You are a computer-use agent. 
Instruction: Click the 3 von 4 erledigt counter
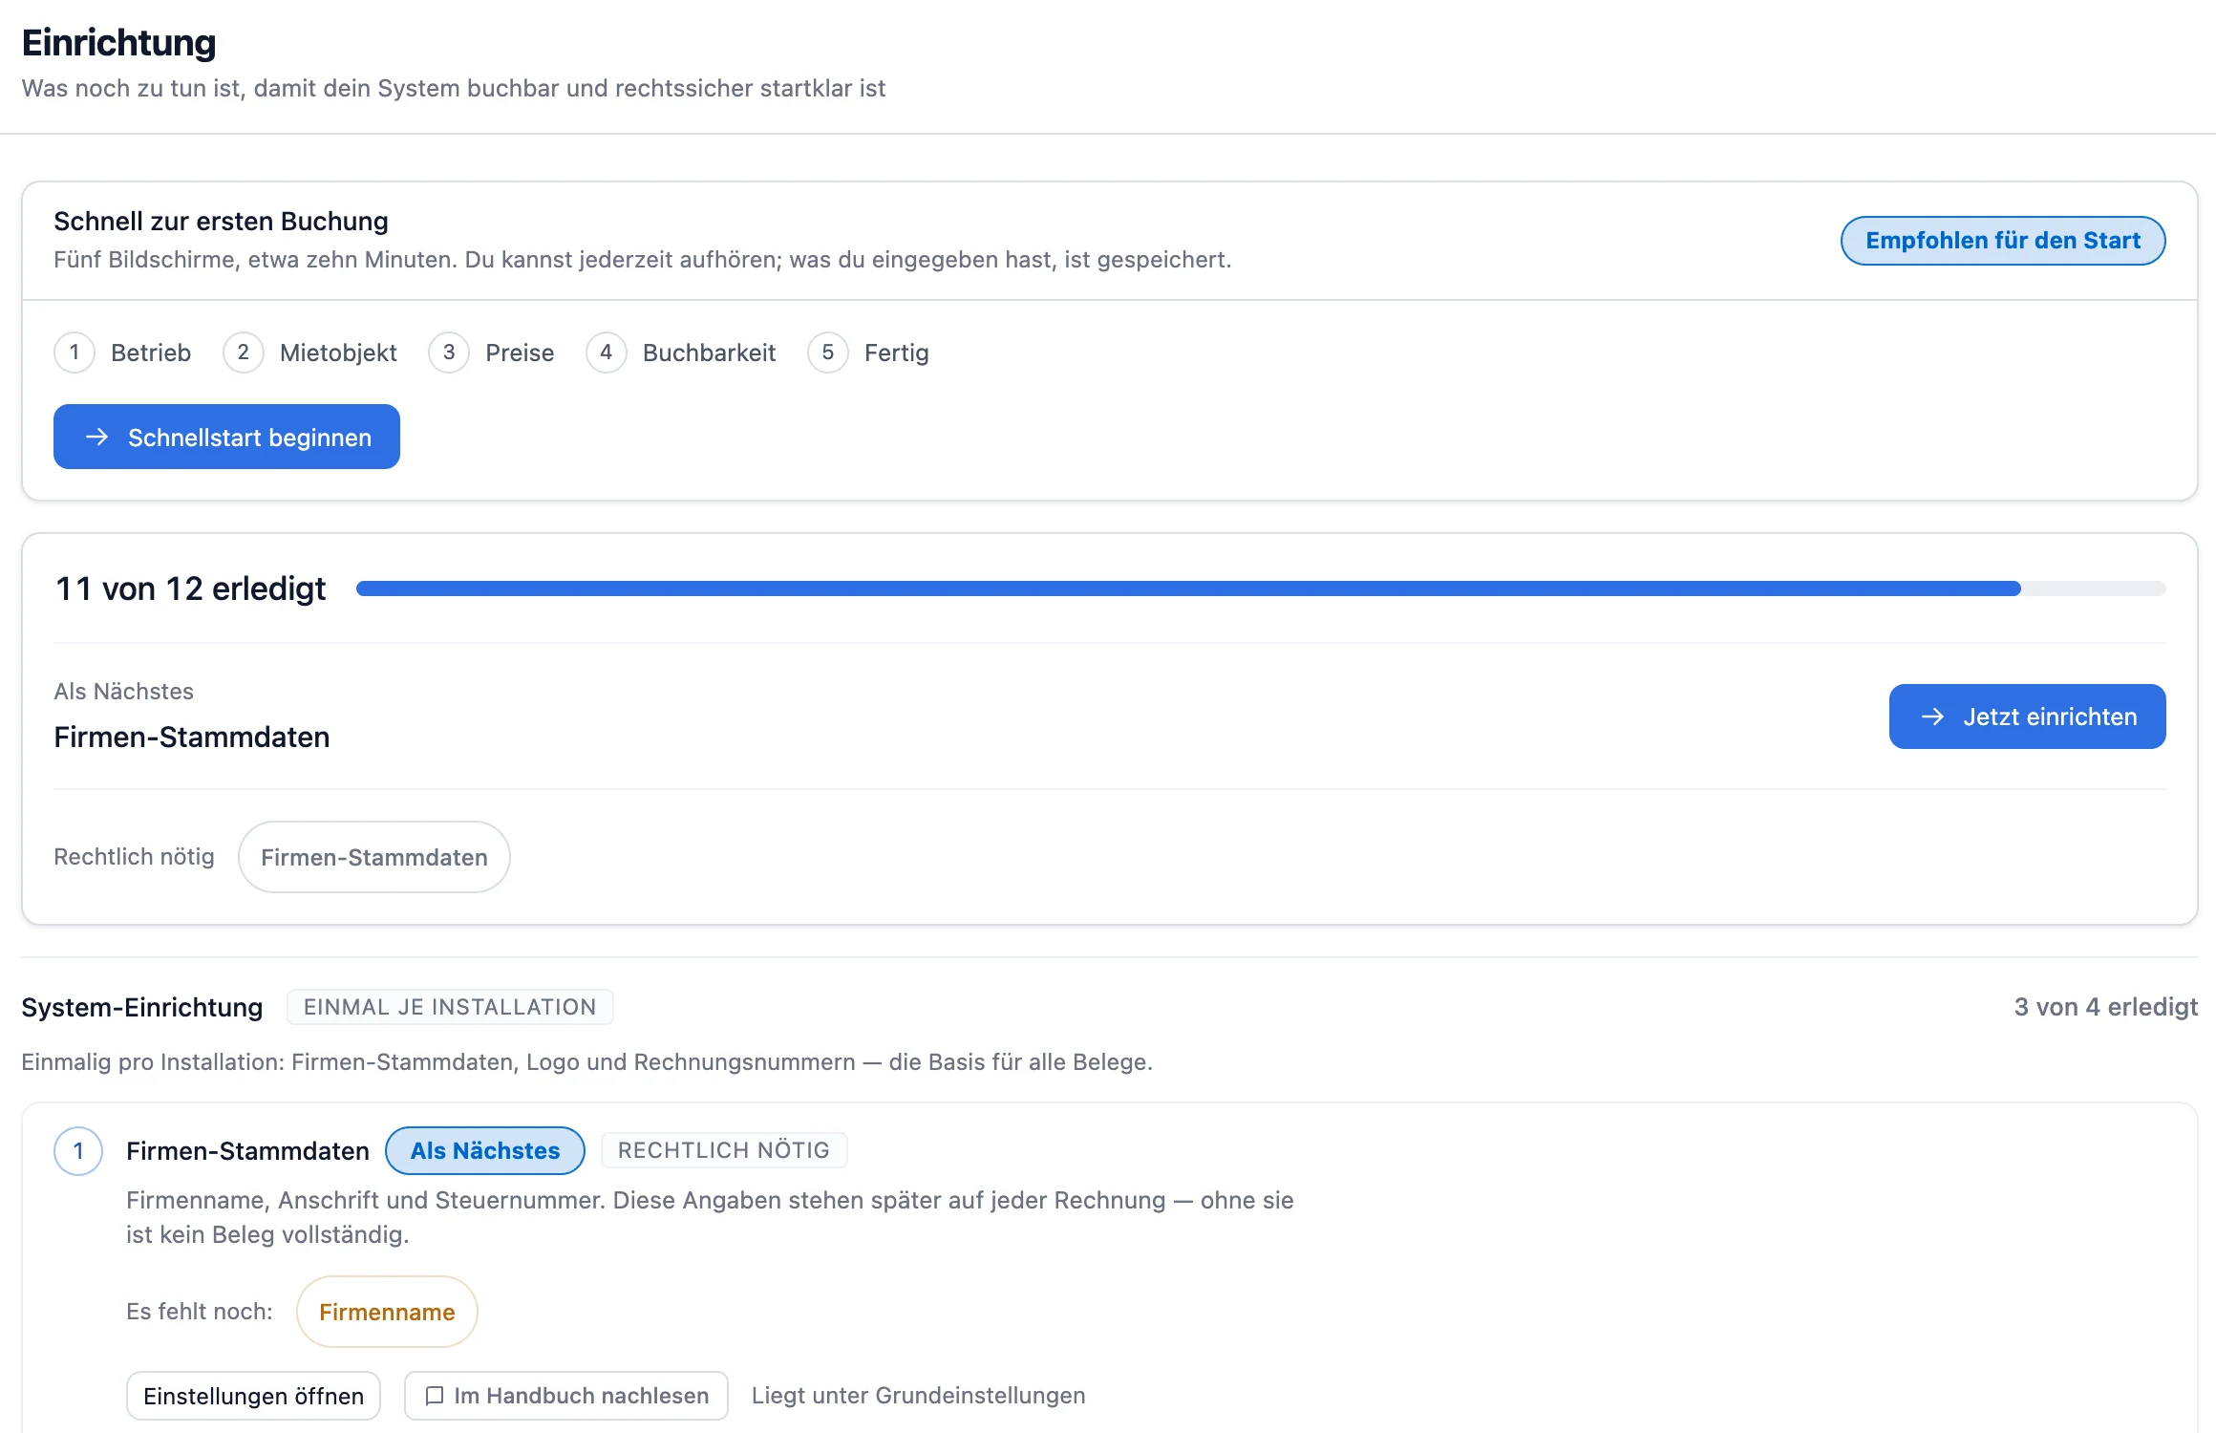point(2106,1007)
